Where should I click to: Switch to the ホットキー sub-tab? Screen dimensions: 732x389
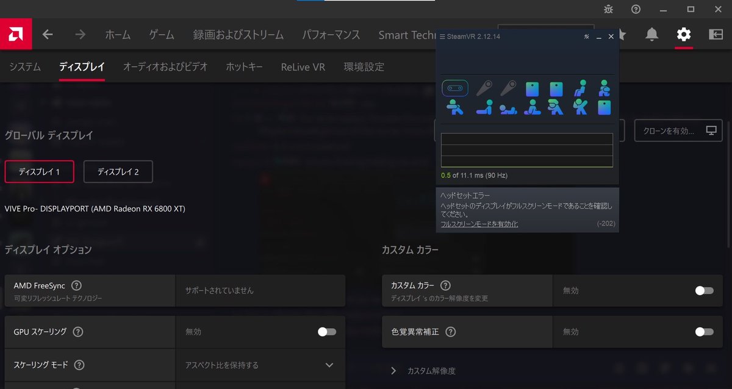(x=244, y=66)
